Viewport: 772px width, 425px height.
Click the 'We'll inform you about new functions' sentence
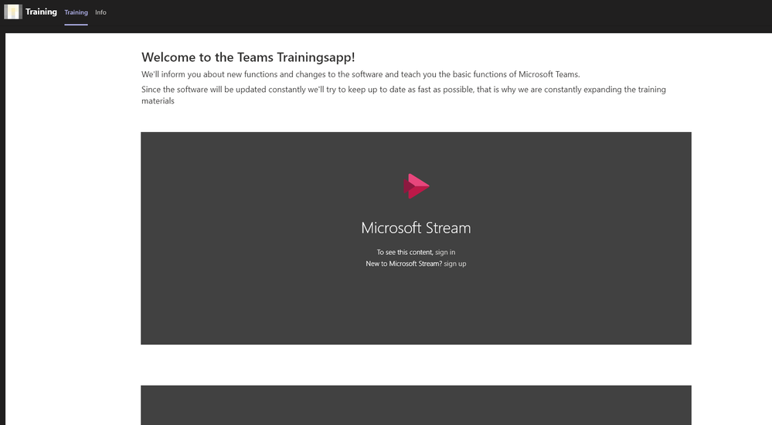360,74
